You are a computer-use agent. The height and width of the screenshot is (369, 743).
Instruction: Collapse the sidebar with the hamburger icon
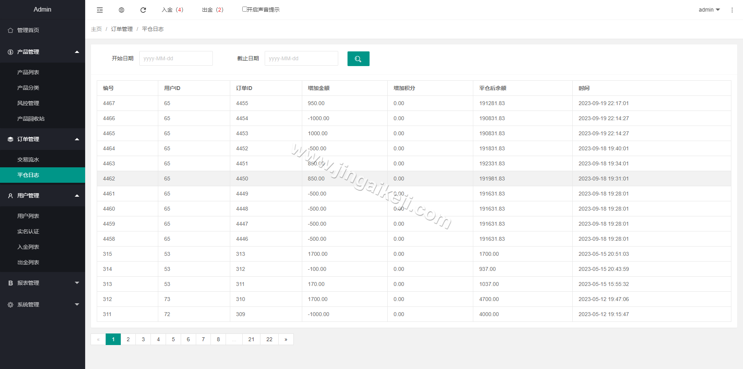point(100,10)
